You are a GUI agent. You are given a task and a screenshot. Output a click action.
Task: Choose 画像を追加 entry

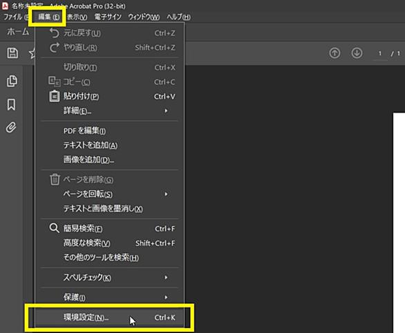[x=109, y=160]
